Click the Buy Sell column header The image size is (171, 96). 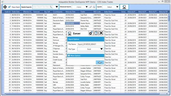click(48, 12)
